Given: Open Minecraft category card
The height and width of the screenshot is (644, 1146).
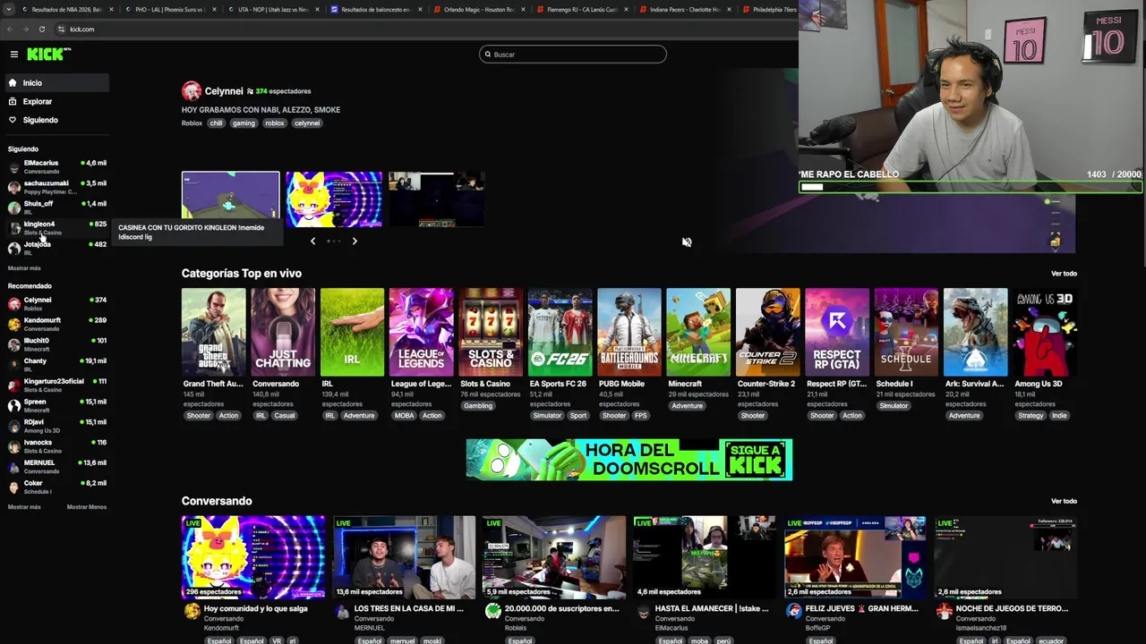Looking at the screenshot, I should (x=698, y=332).
